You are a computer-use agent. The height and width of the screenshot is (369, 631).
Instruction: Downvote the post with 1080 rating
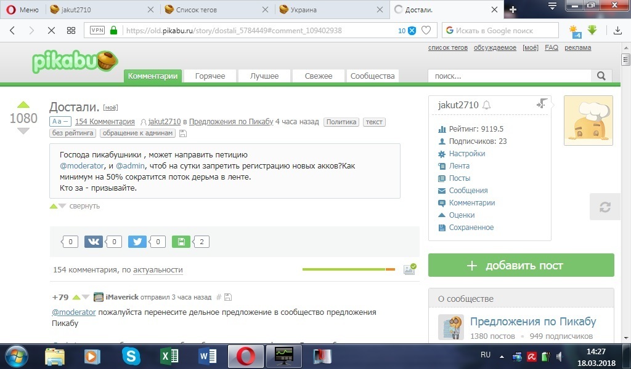[23, 131]
